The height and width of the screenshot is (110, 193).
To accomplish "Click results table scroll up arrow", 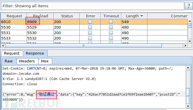I will click(190, 21).
